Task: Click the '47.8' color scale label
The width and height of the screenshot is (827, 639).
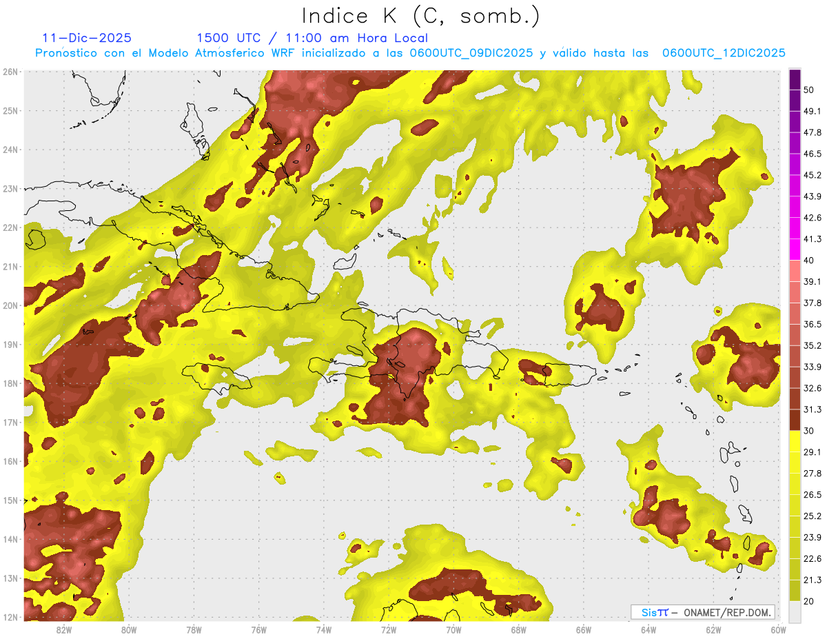Action: pyautogui.click(x=813, y=132)
